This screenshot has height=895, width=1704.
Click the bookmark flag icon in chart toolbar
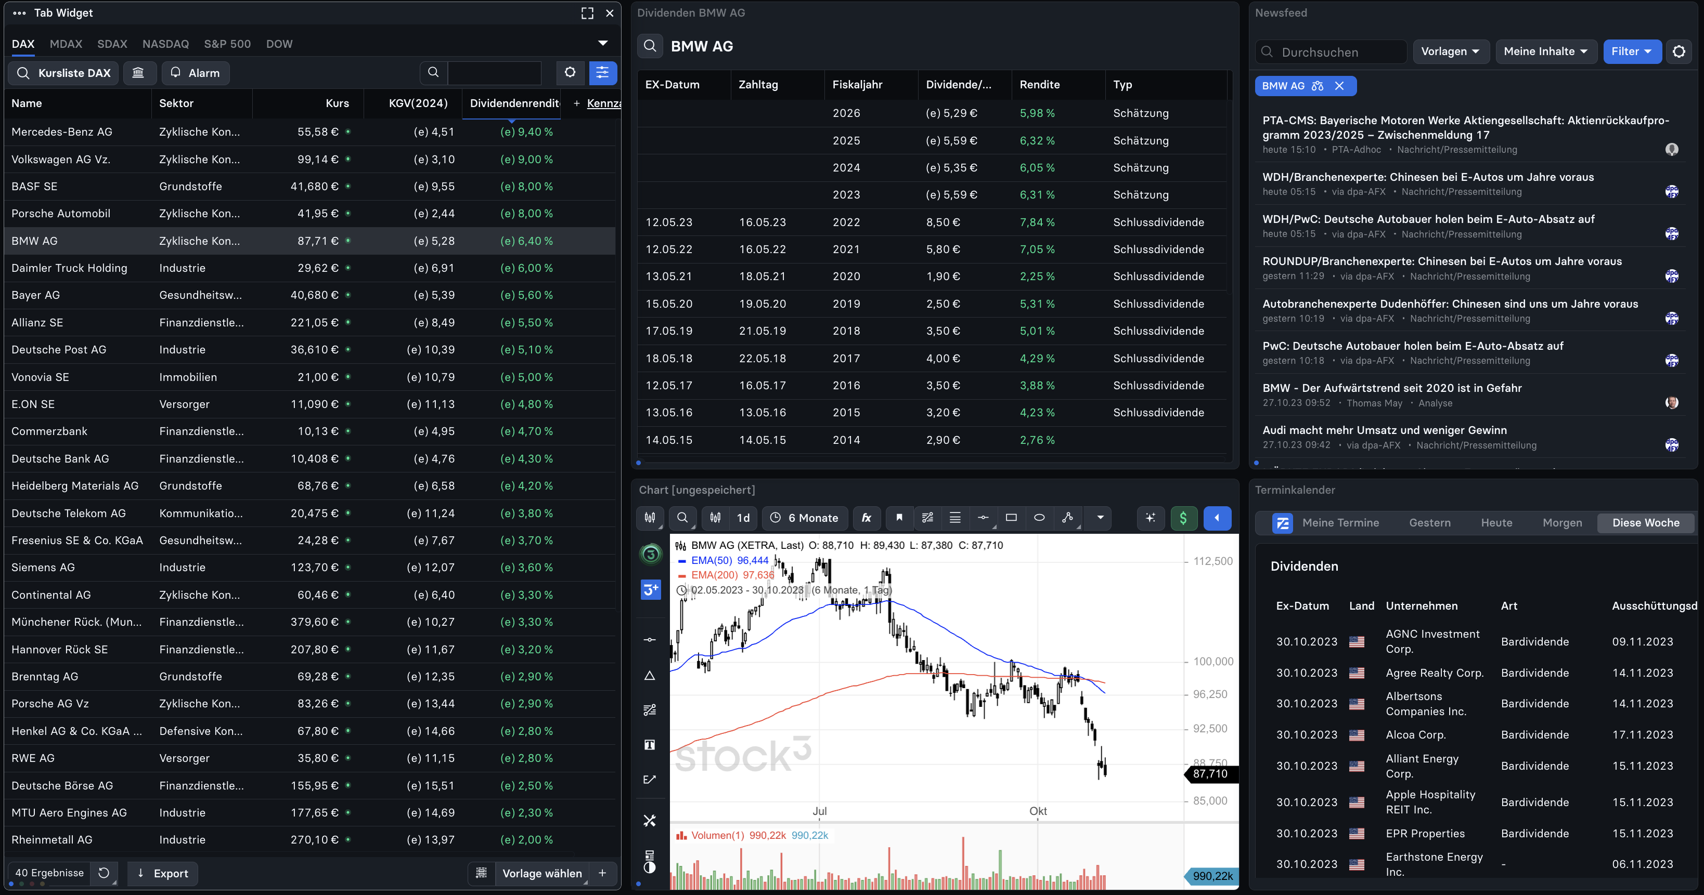[x=899, y=518]
